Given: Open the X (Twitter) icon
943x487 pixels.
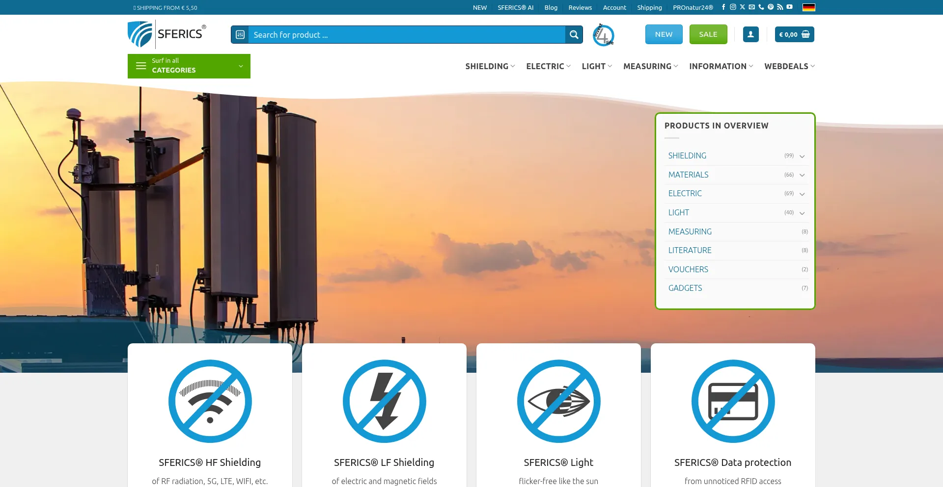Looking at the screenshot, I should coord(742,7).
